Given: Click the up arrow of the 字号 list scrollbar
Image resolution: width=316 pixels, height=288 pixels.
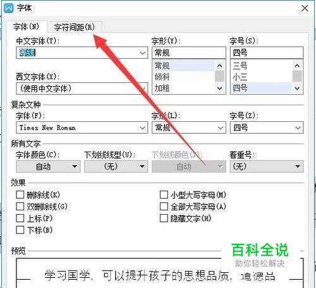Looking at the screenshot, I should (297, 66).
